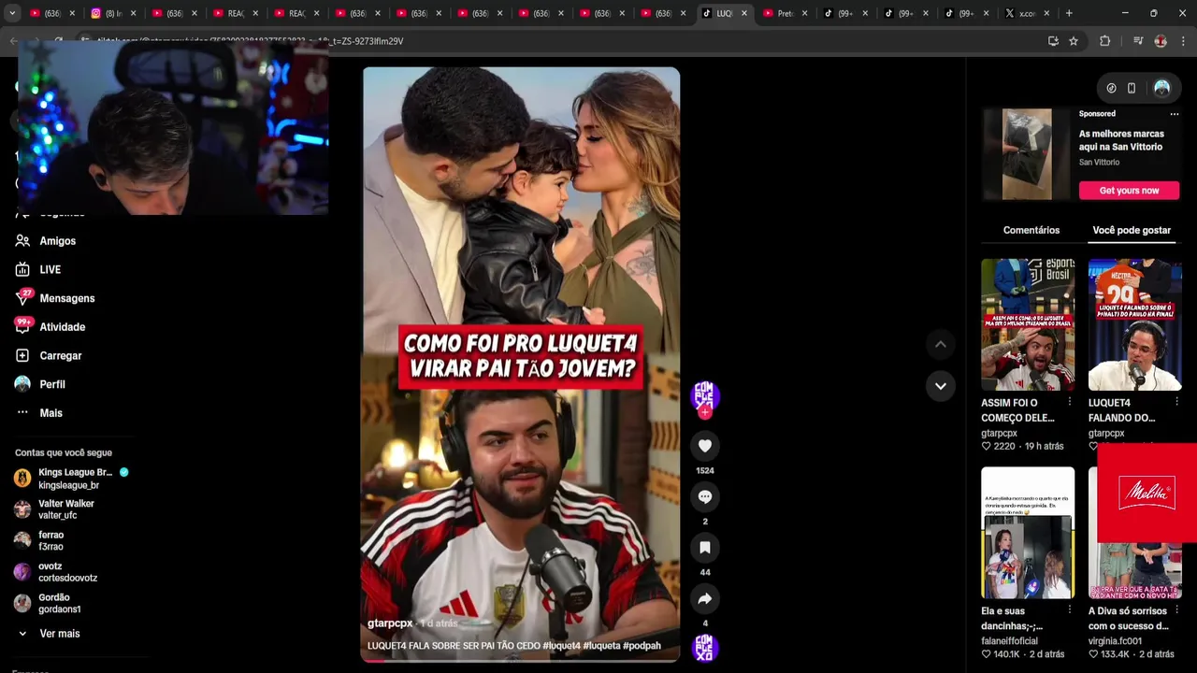Open San Vittorio ad thumbnail
The height and width of the screenshot is (673, 1197).
click(x=1027, y=154)
